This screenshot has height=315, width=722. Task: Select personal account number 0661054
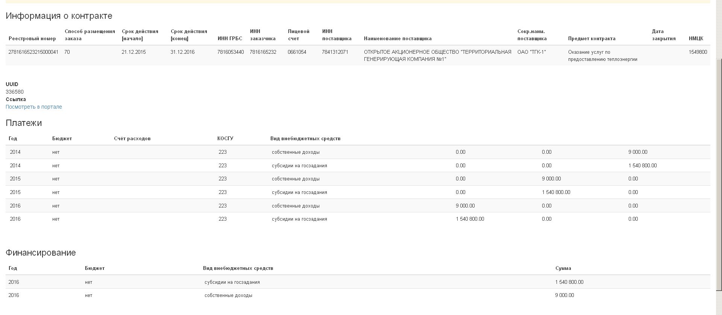[297, 52]
